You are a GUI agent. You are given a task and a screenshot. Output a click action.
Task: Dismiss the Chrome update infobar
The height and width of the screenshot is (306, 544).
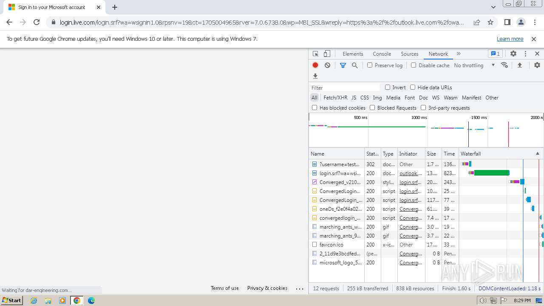pyautogui.click(x=534, y=39)
